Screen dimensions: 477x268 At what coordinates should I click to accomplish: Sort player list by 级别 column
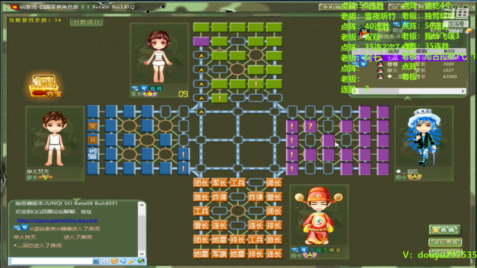click(422, 51)
